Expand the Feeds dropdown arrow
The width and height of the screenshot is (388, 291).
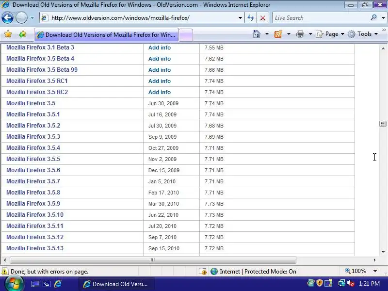289,34
